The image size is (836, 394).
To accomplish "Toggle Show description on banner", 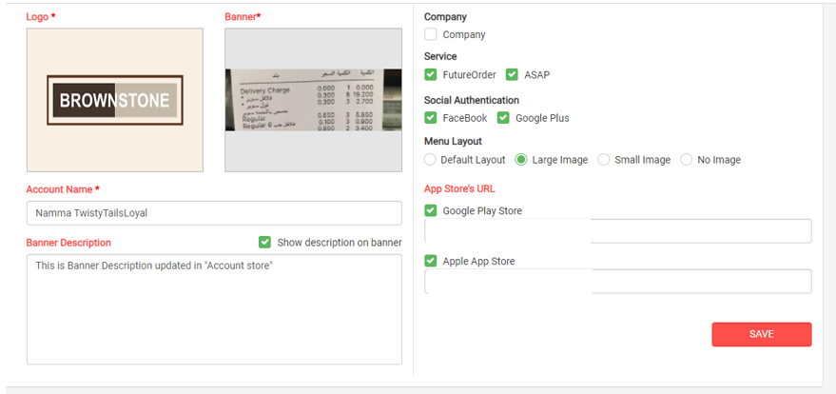I will pyautogui.click(x=264, y=243).
